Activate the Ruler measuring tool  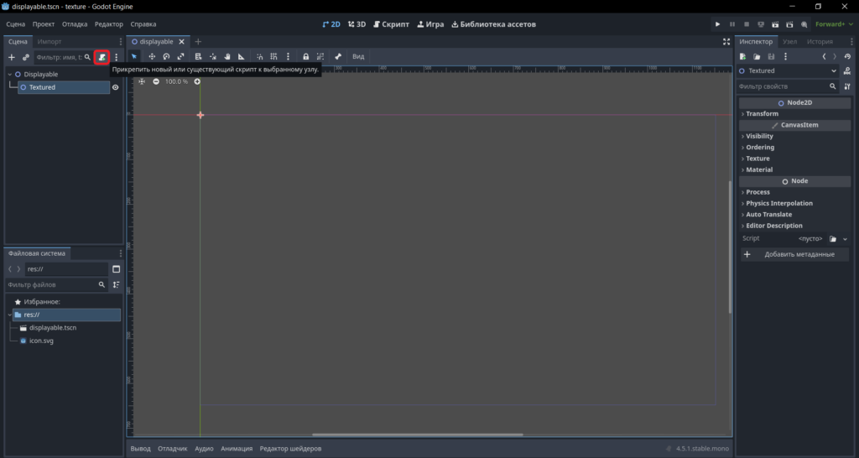pyautogui.click(x=241, y=56)
